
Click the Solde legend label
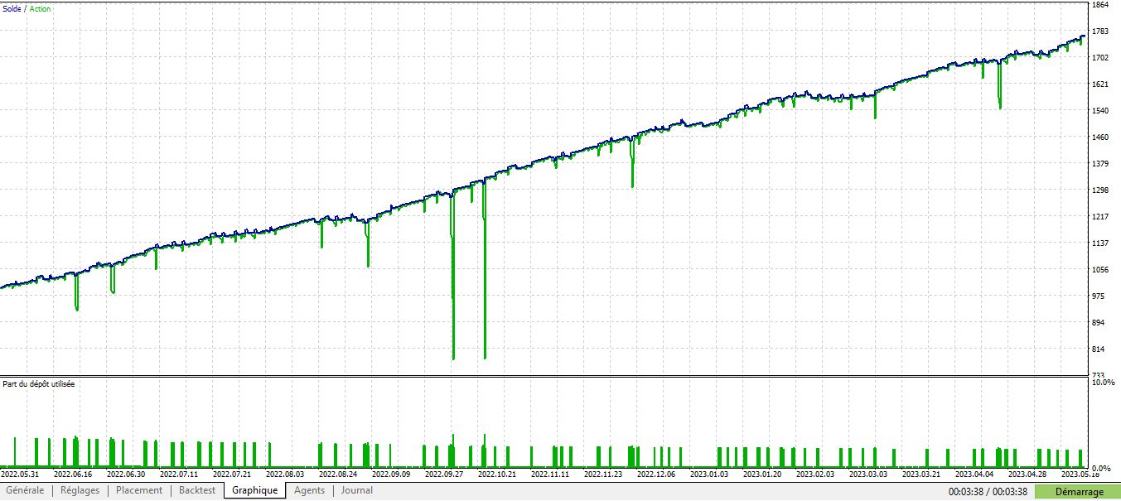[12, 8]
